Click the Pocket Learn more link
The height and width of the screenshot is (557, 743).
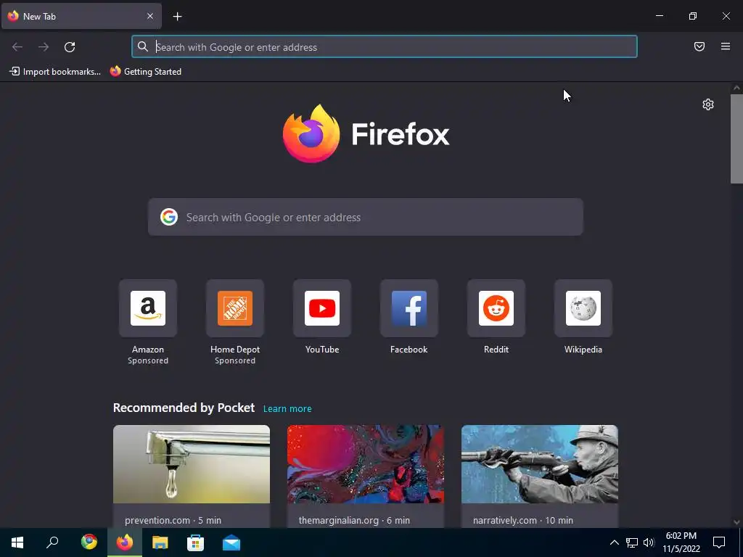click(x=287, y=409)
